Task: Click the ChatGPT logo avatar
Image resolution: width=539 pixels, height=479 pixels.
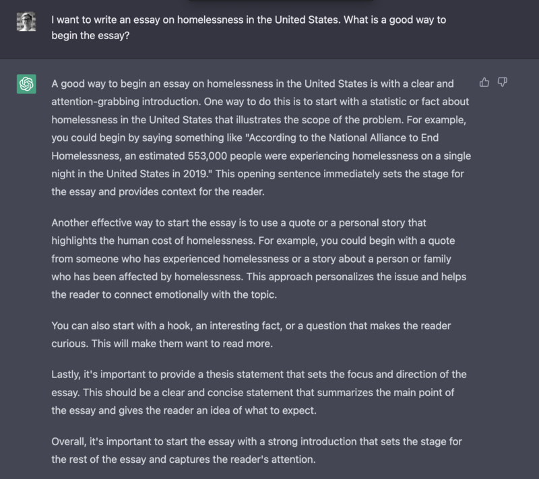Action: tap(26, 85)
